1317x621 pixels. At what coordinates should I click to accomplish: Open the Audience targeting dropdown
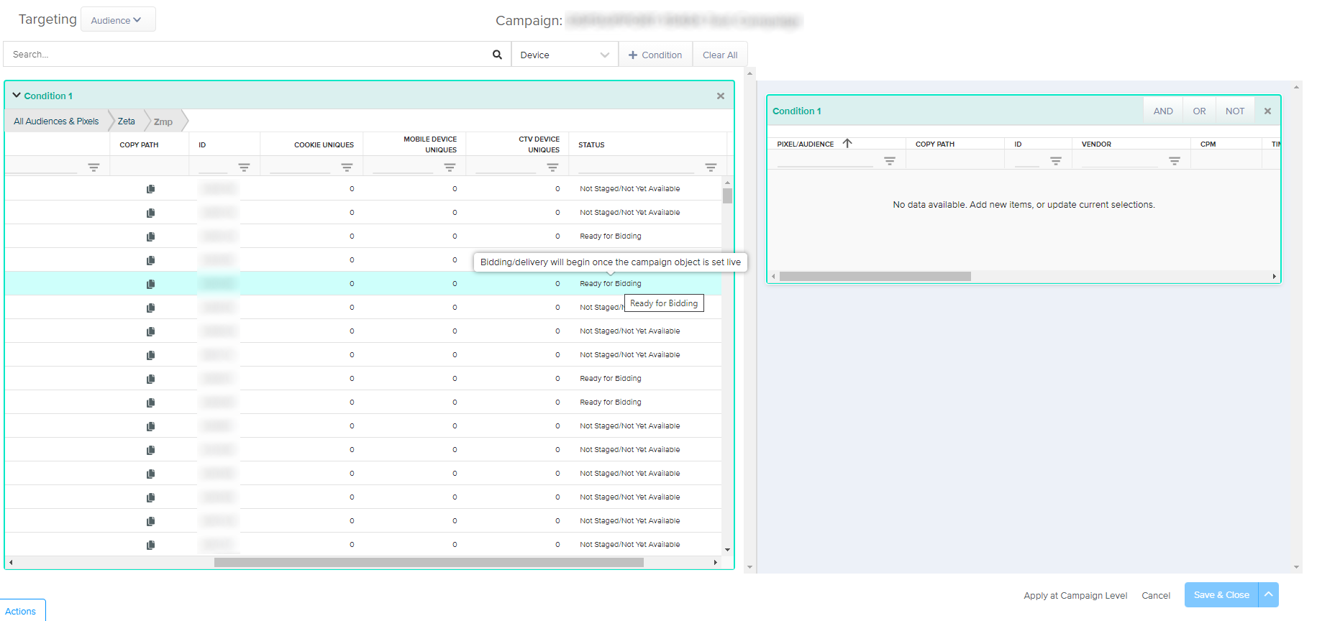[117, 20]
